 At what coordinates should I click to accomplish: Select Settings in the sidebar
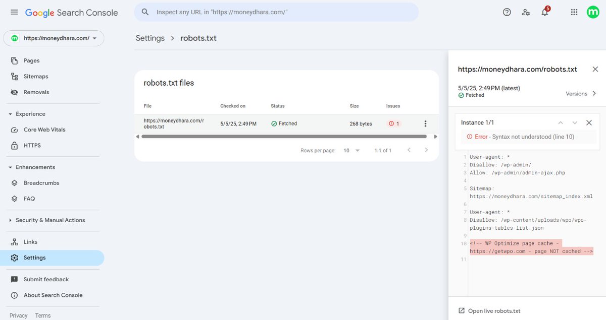pyautogui.click(x=52, y=258)
